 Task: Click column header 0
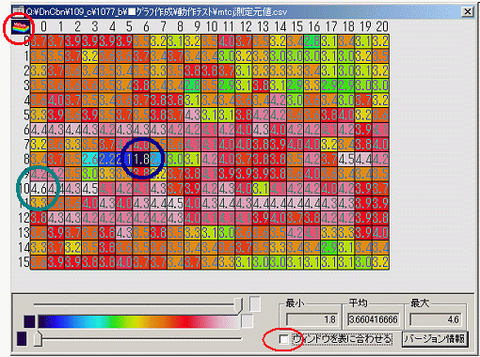(x=43, y=27)
